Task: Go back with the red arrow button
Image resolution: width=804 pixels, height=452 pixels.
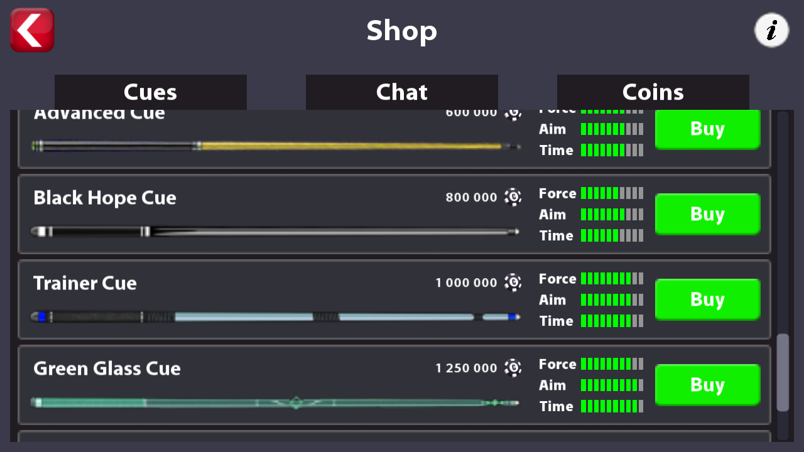Action: pos(32,30)
